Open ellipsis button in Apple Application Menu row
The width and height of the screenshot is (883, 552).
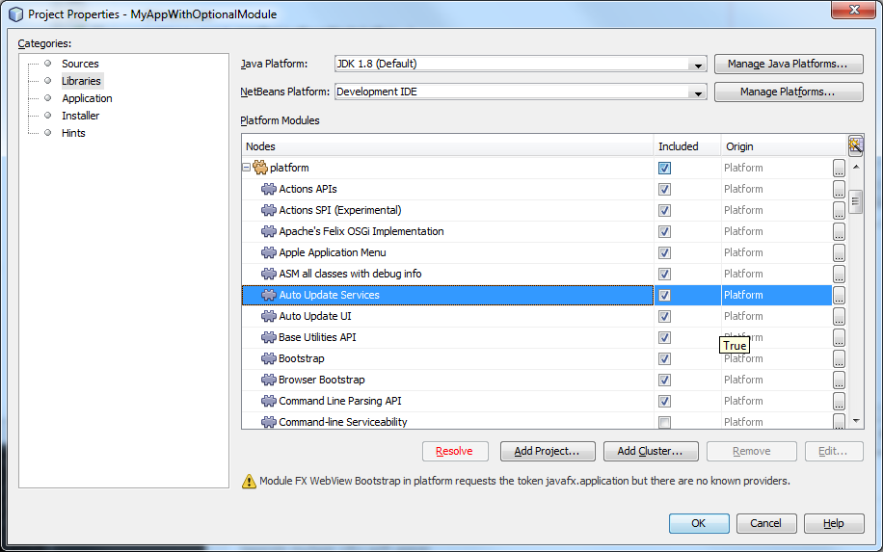pyautogui.click(x=839, y=252)
